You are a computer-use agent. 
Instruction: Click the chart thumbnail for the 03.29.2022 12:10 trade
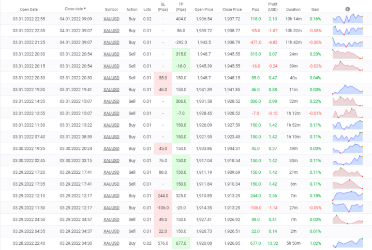pos(349,196)
